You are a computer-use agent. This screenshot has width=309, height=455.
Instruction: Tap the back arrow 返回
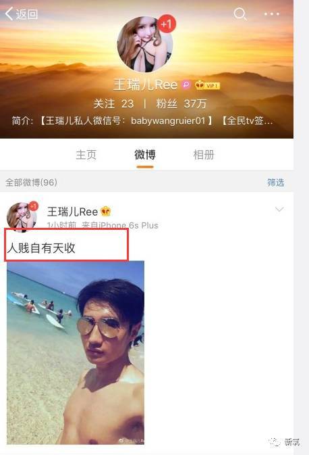pos(22,14)
